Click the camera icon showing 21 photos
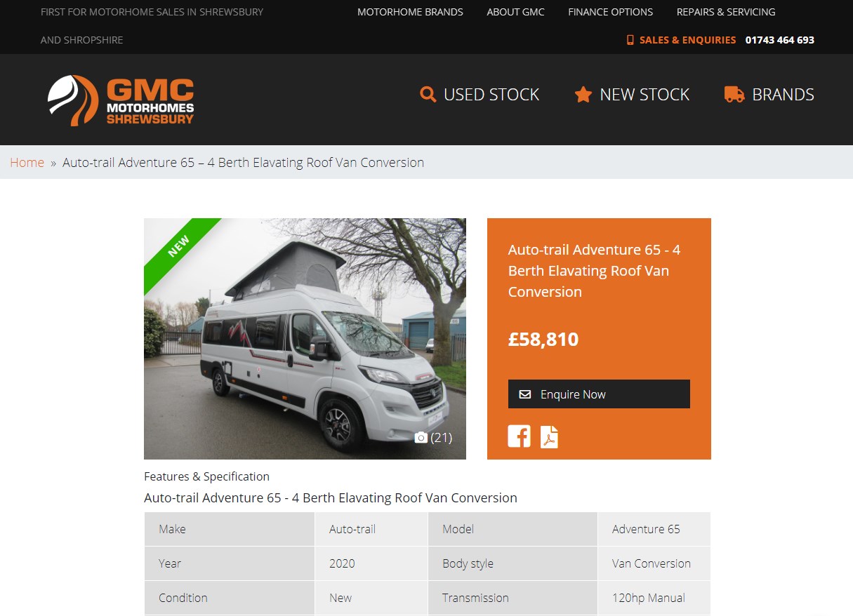 tap(421, 438)
